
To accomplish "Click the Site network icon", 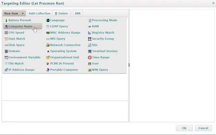I will pos(90,45).
